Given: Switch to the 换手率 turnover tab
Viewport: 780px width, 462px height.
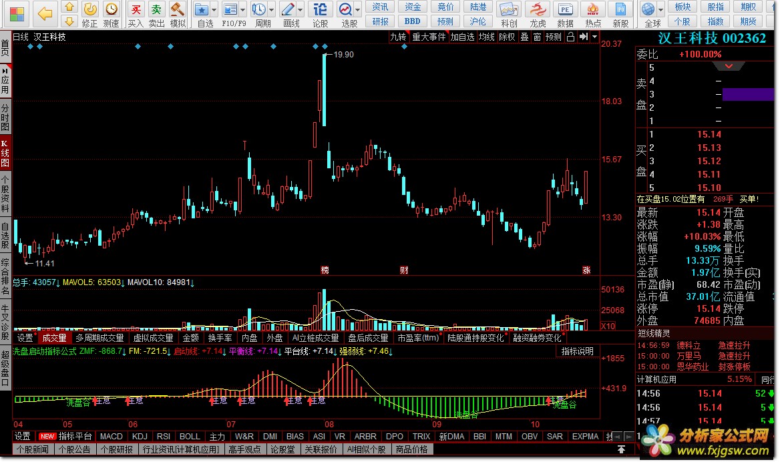Looking at the screenshot, I should click(220, 338).
